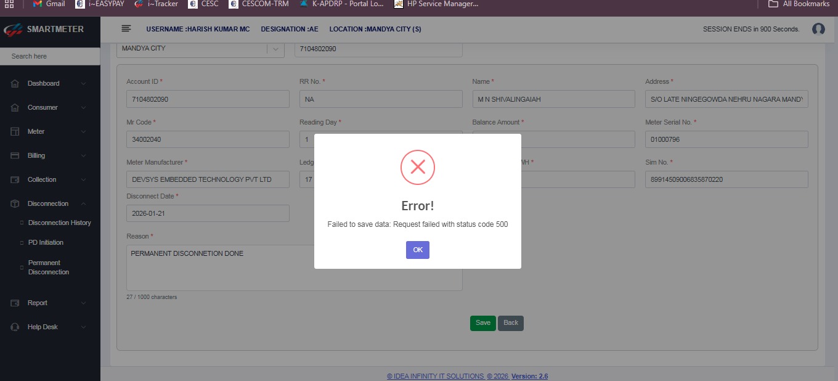Expand the Report menu chevron
The width and height of the screenshot is (838, 381).
pyautogui.click(x=83, y=303)
